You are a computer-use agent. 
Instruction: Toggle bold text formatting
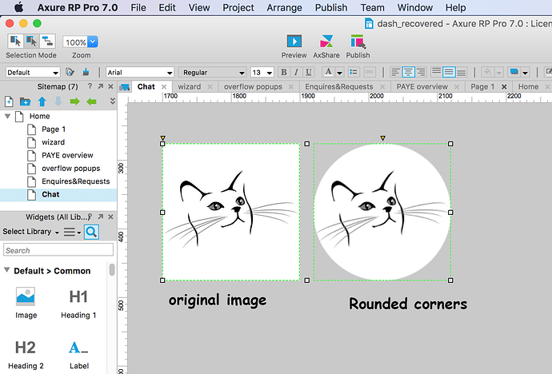pos(284,72)
